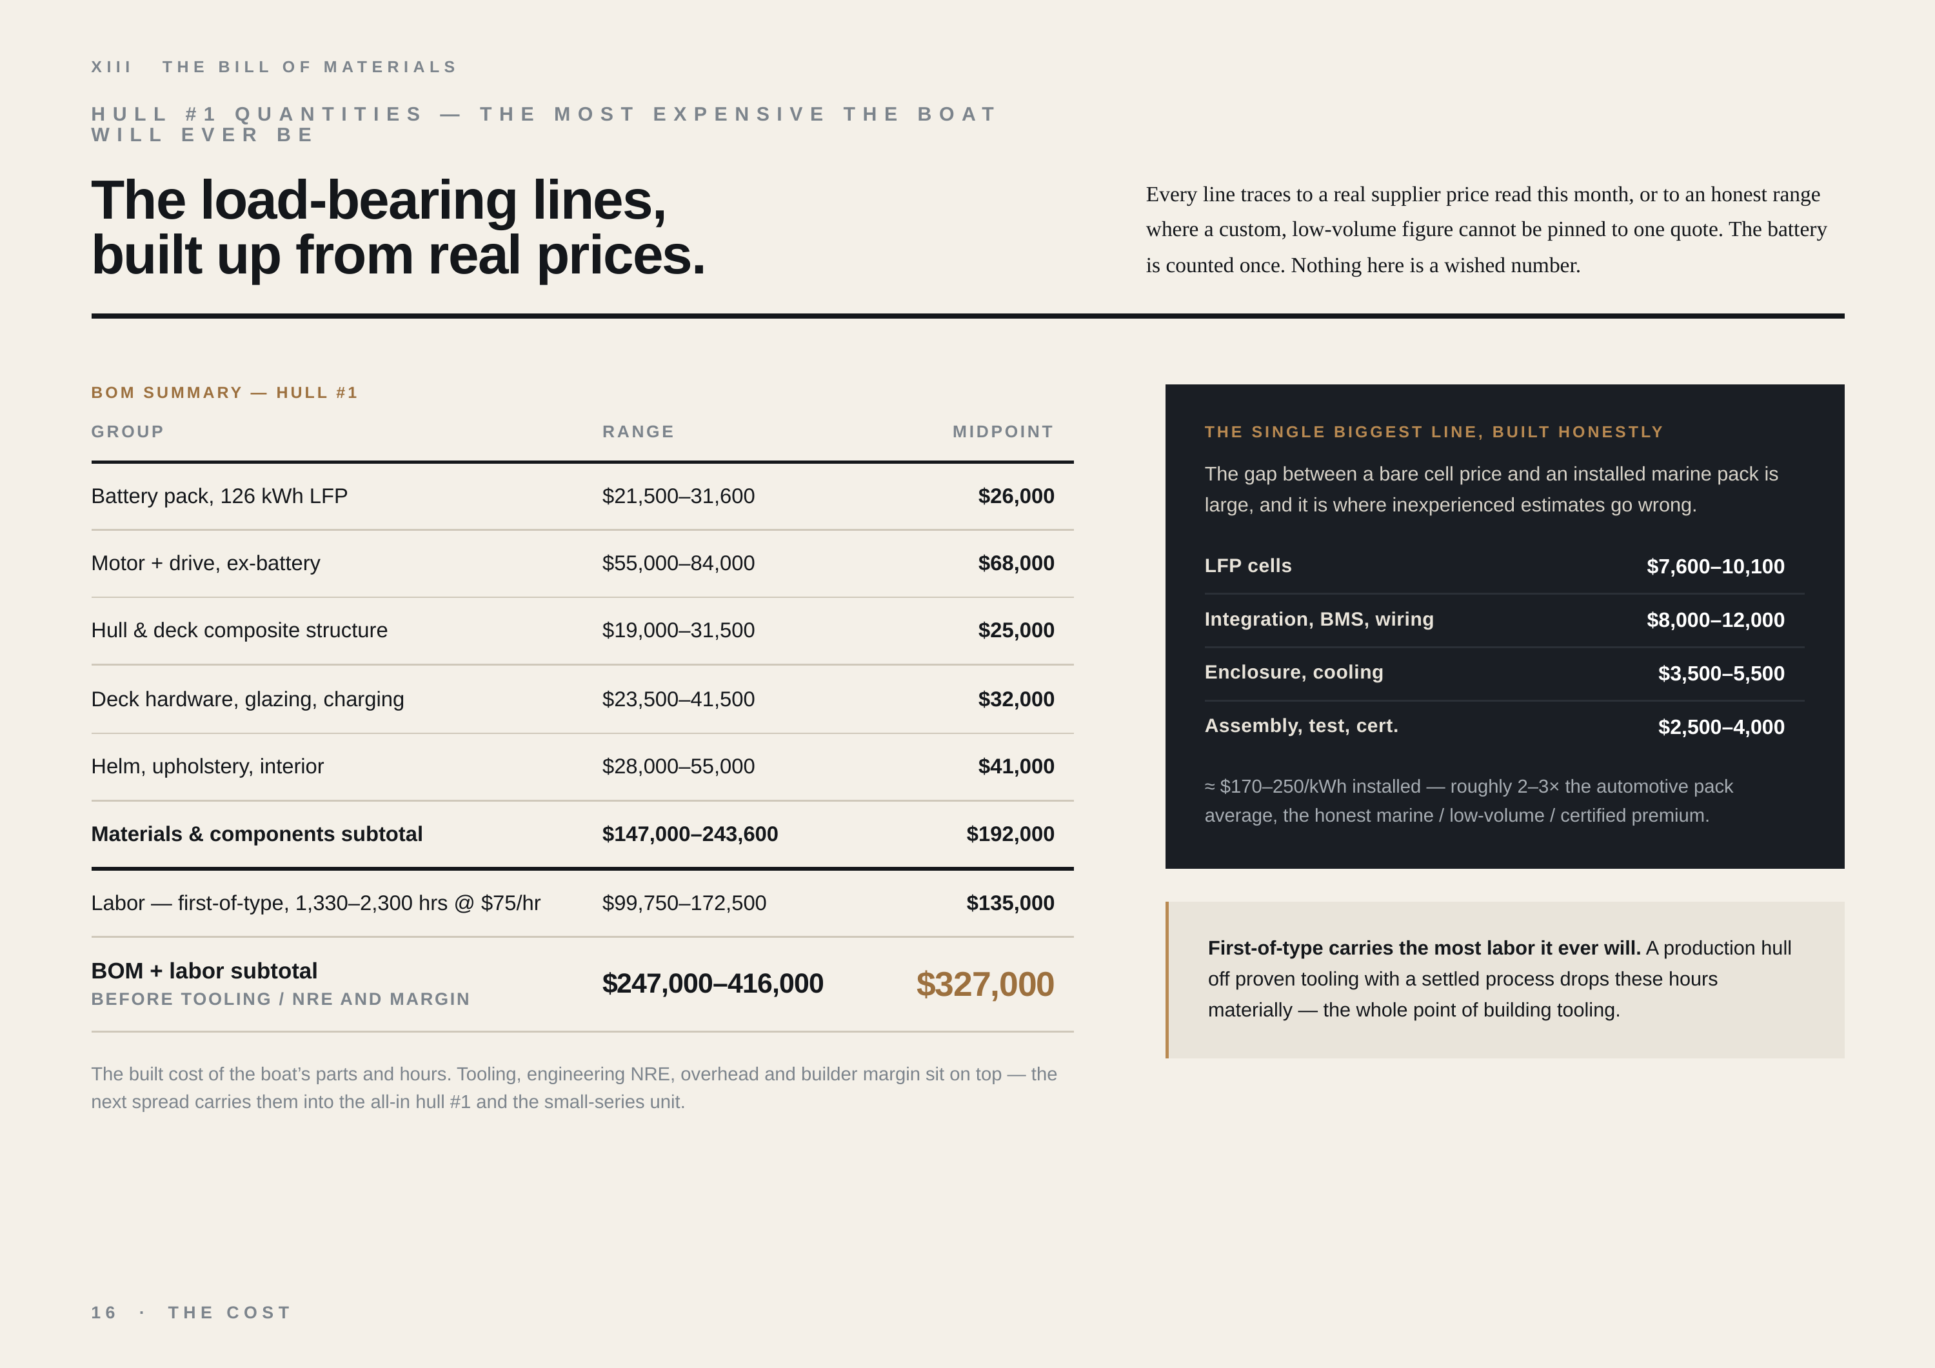
Task: Click the $55,000–84,000 motor range
Action: point(679,563)
